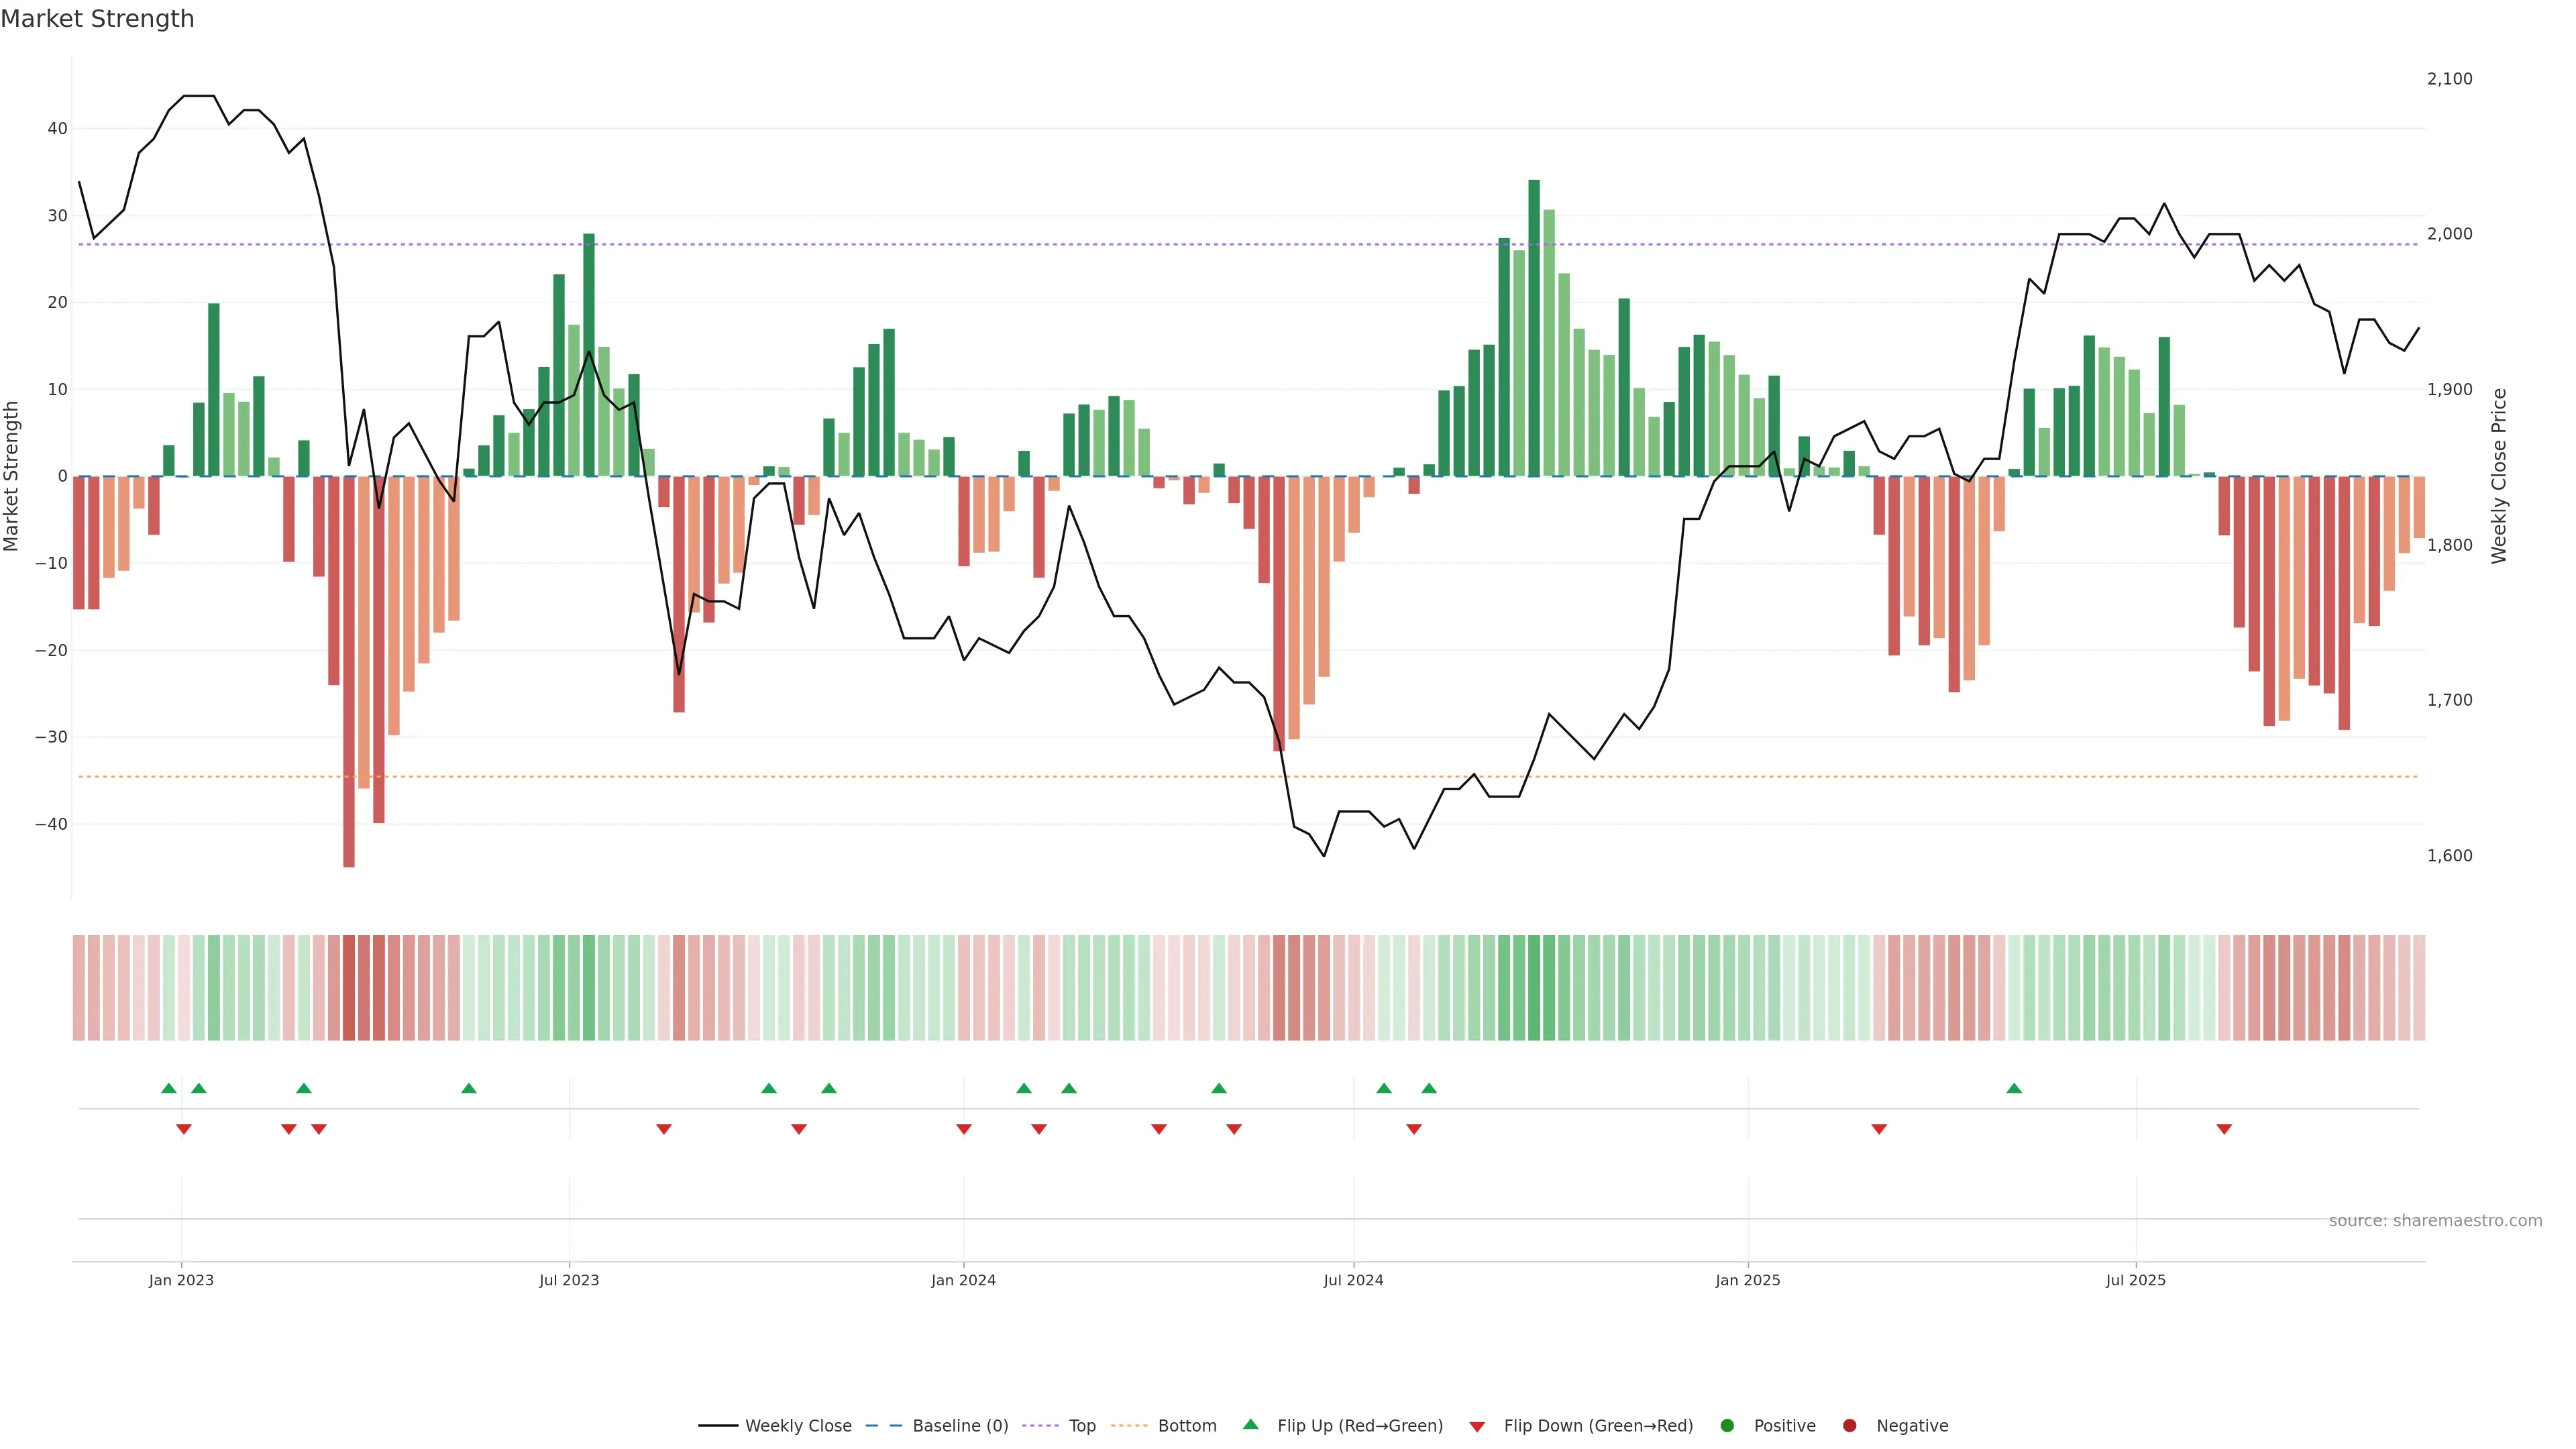Click the green Flip Up legend triangle
2576x1449 pixels.
click(1250, 1425)
